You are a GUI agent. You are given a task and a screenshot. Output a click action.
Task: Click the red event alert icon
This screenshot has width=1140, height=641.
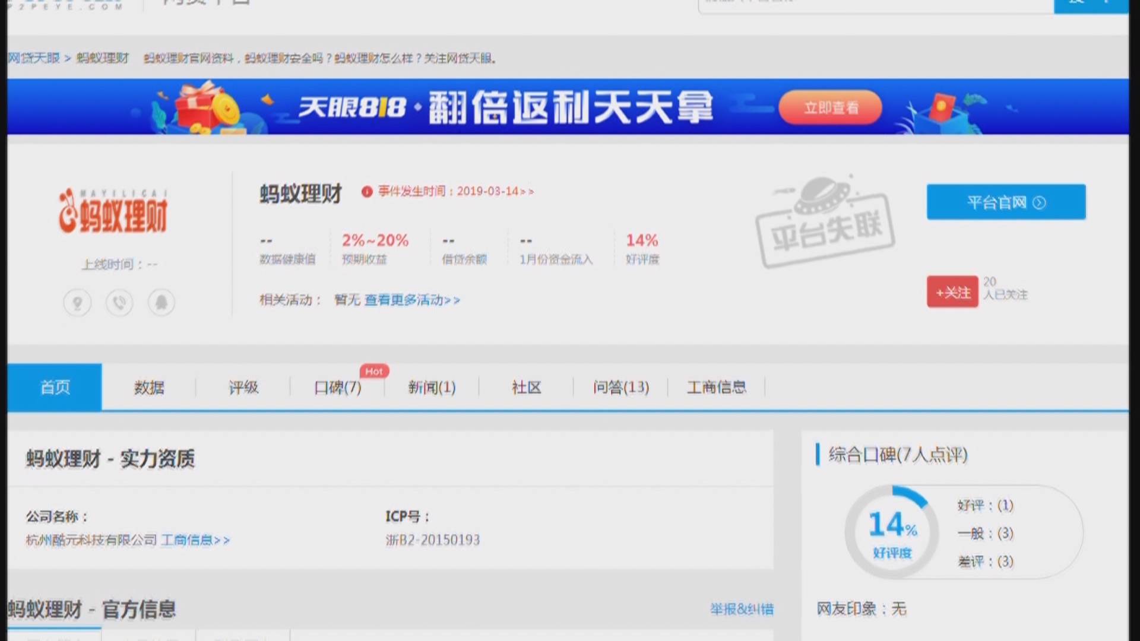click(x=367, y=192)
